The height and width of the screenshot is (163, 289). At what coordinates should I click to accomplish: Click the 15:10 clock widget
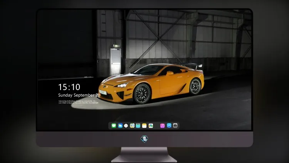pos(69,87)
